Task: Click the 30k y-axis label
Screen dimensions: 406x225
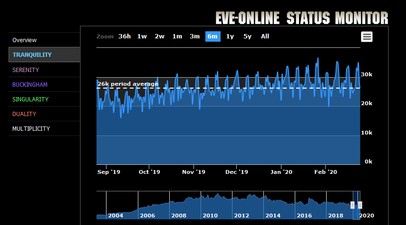Action: tap(367, 74)
